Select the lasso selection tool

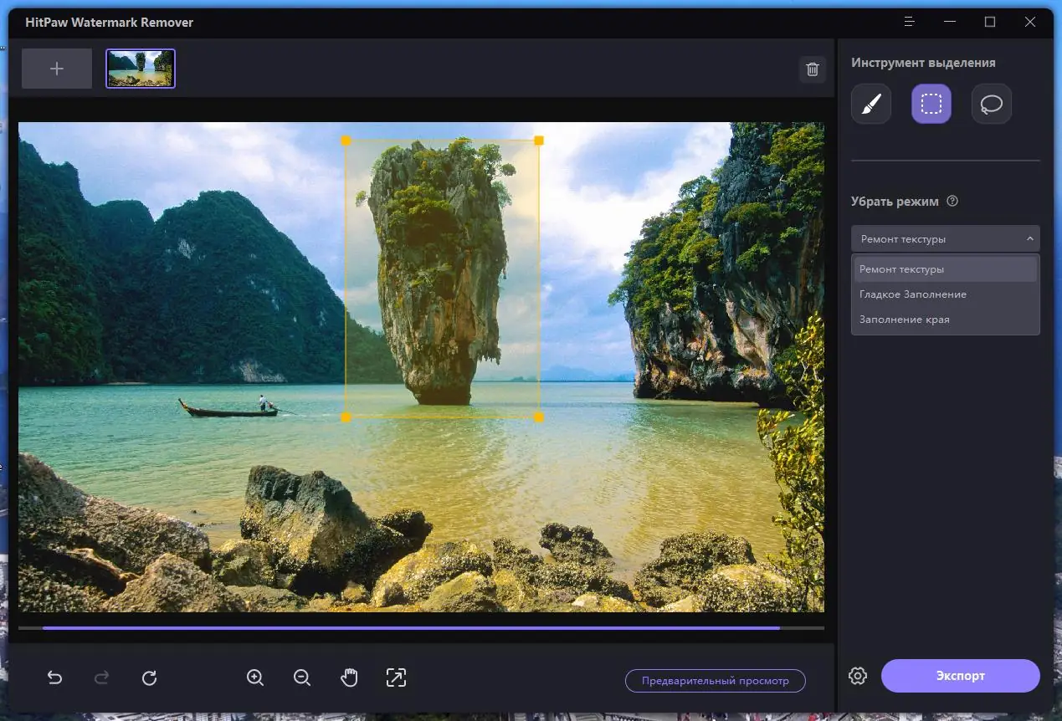(x=992, y=105)
